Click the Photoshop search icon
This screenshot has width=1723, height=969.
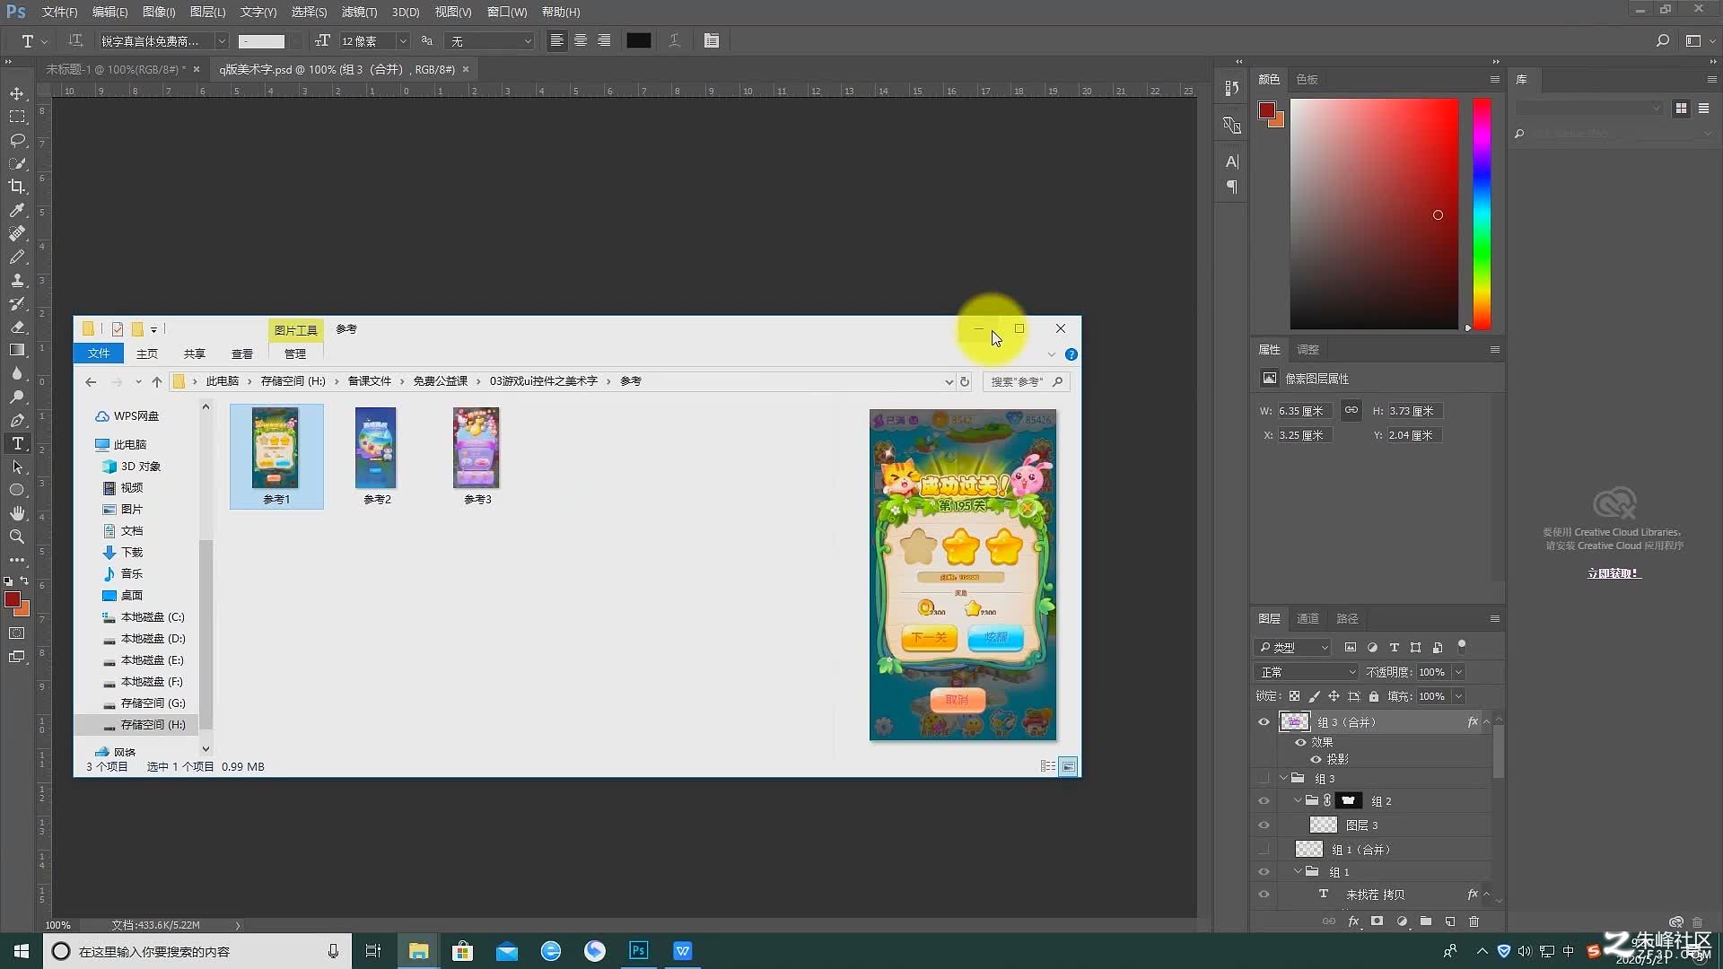click(x=1663, y=40)
